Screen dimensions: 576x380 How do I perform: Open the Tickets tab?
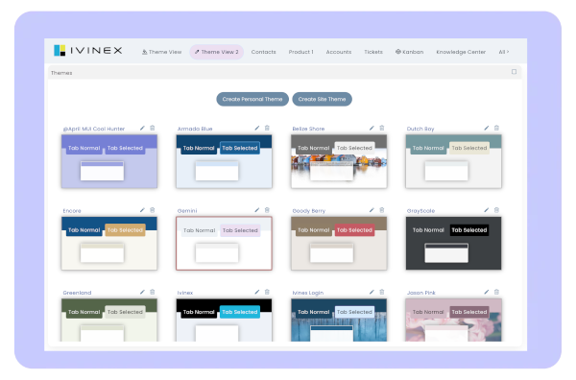point(373,52)
